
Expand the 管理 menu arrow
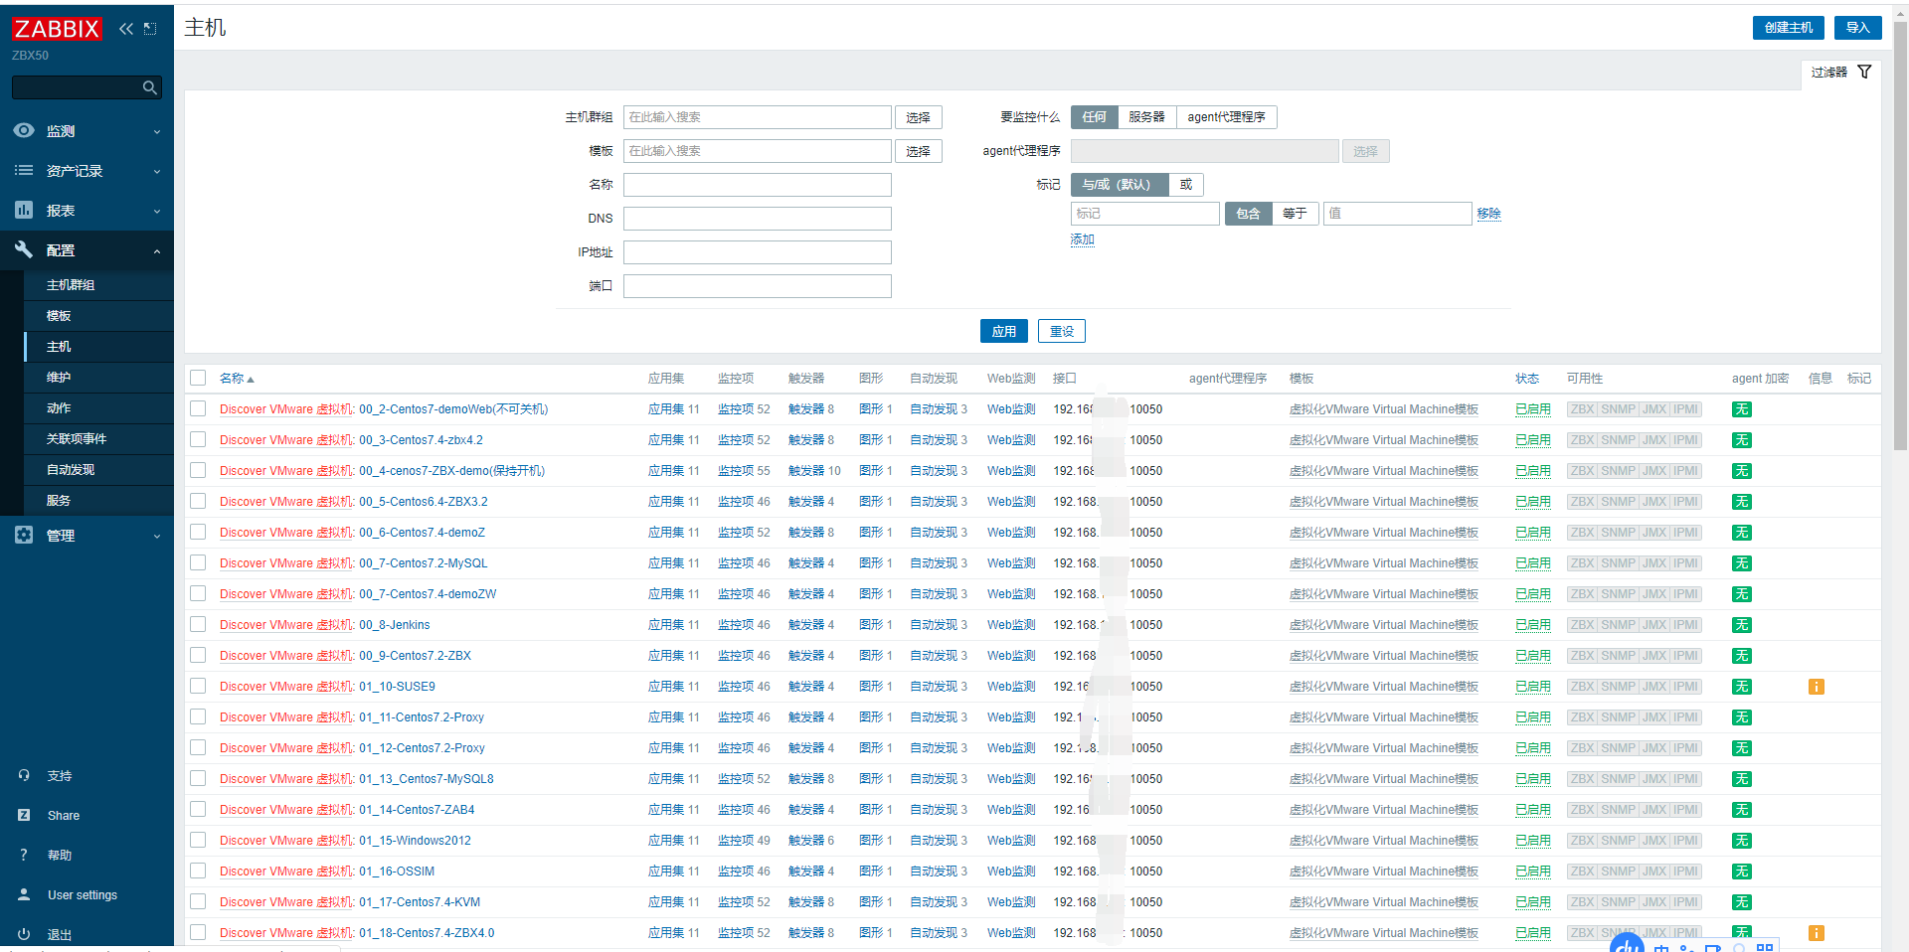click(x=157, y=537)
